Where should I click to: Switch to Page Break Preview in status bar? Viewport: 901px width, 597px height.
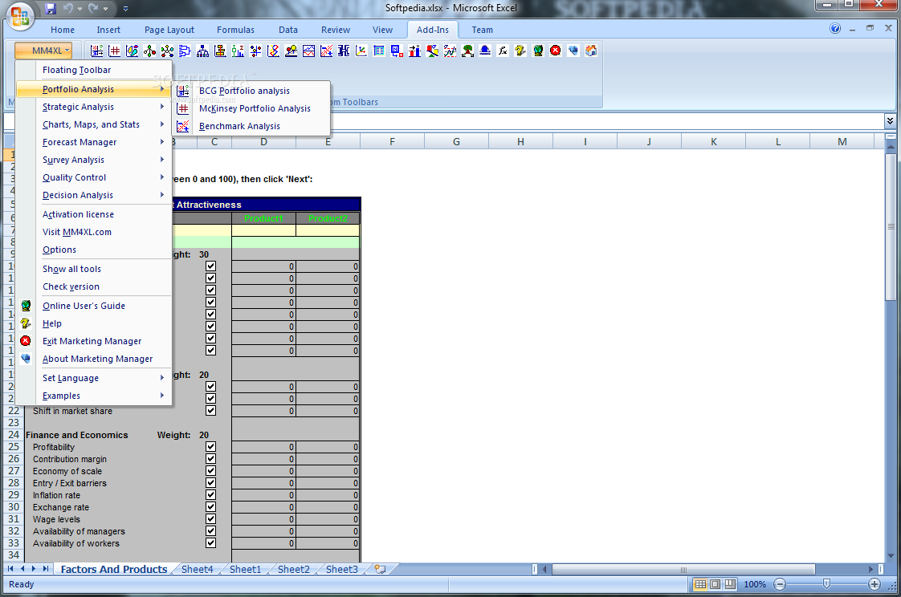coord(730,584)
